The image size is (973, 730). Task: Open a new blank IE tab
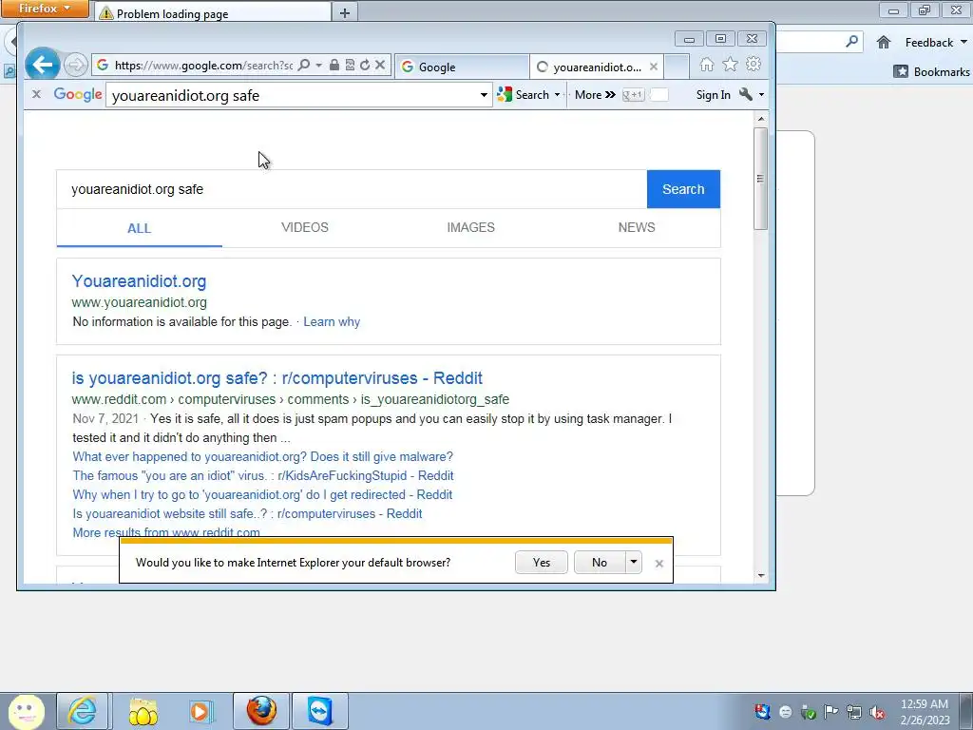pyautogui.click(x=677, y=67)
